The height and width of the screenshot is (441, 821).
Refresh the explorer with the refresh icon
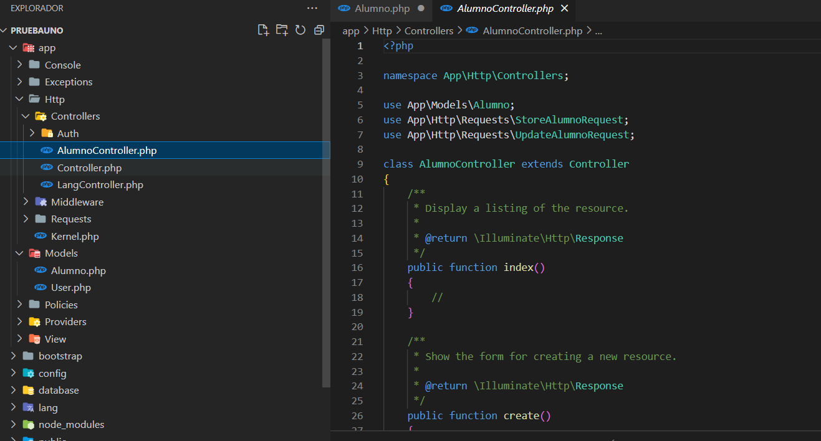tap(300, 30)
